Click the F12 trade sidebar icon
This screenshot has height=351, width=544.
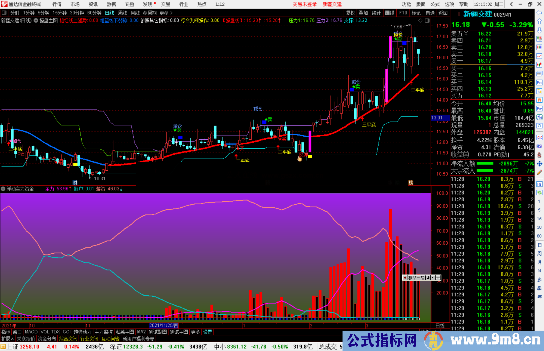tap(539, 109)
